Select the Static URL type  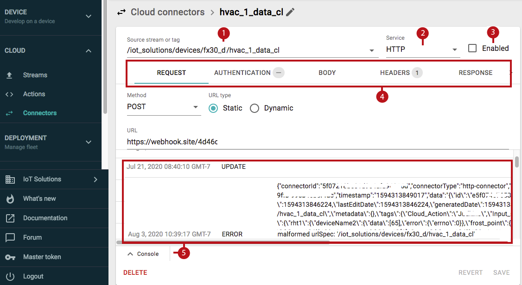[213, 108]
